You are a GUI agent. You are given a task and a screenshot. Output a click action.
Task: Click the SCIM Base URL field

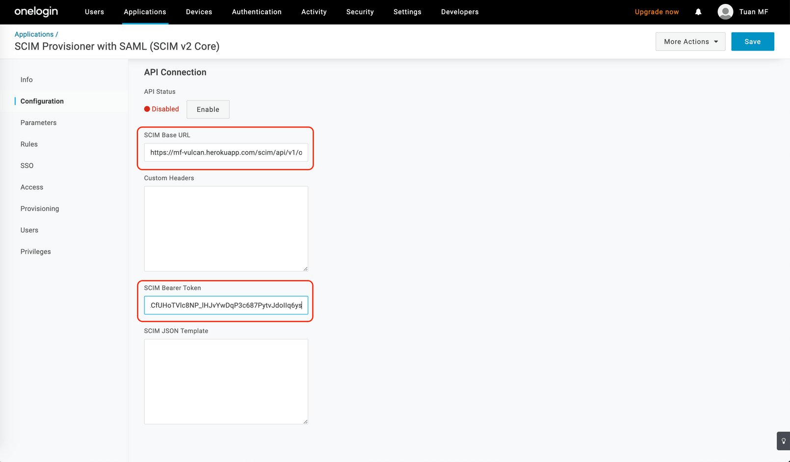click(x=226, y=153)
